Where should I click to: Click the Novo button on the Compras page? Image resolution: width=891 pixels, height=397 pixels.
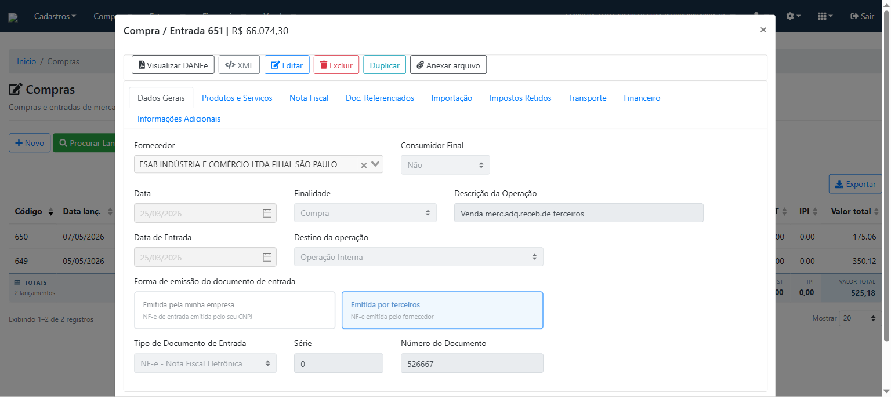click(x=30, y=143)
